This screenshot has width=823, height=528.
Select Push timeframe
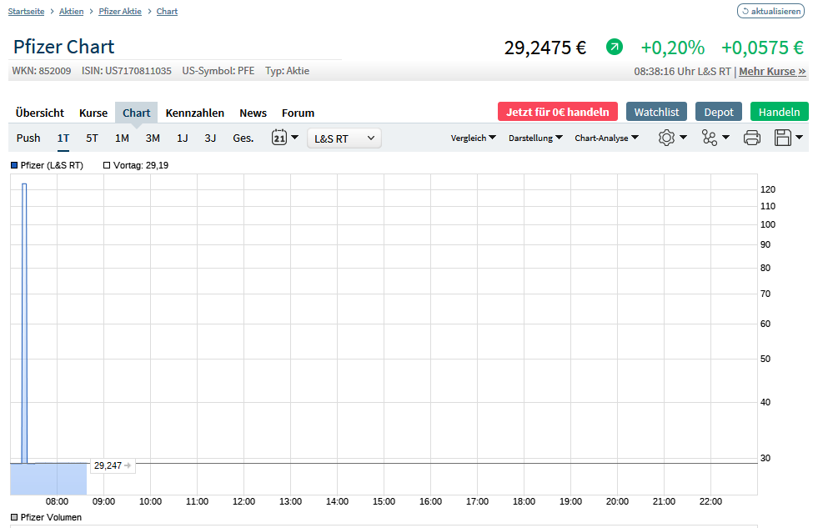click(28, 138)
